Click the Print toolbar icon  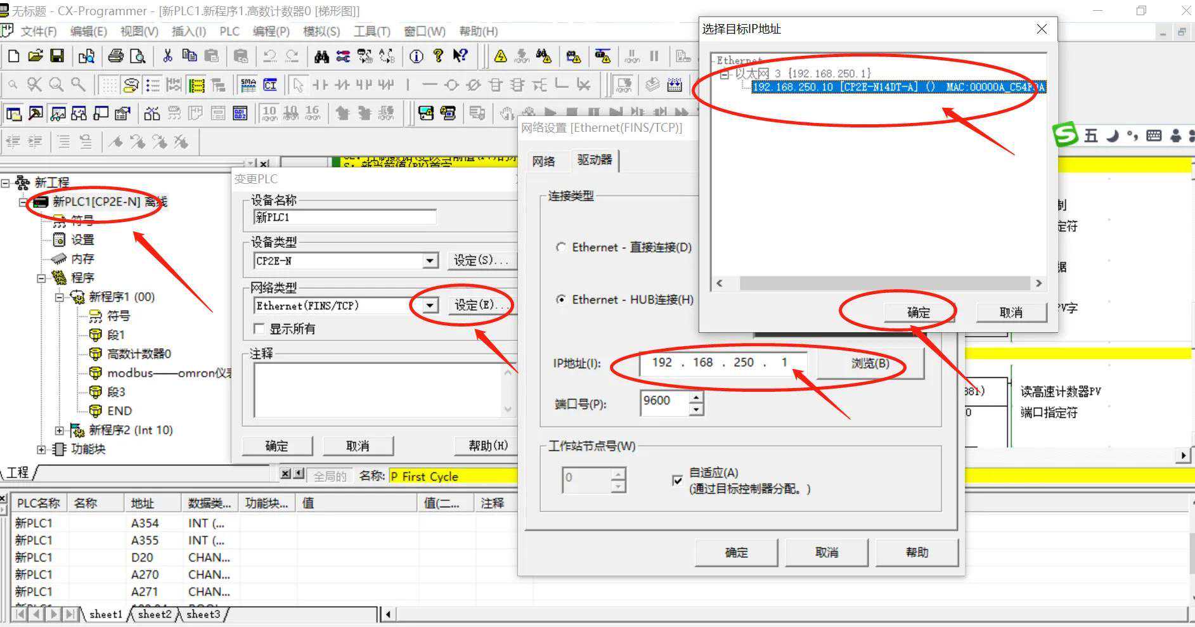click(x=115, y=56)
